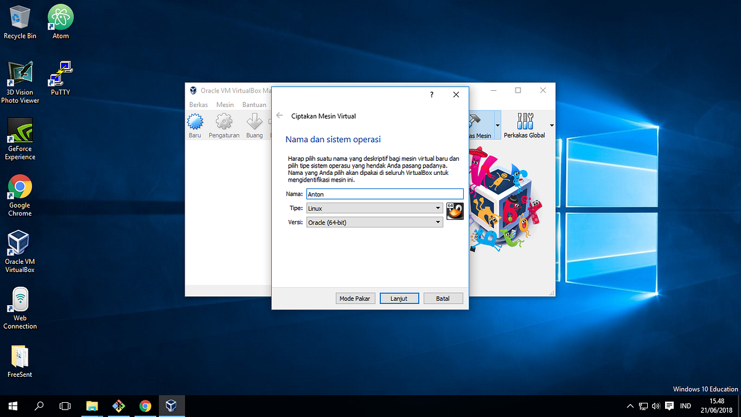This screenshot has height=417, width=741.
Task: Open the Perkakas Mesin dropdown arrow
Action: (x=497, y=124)
